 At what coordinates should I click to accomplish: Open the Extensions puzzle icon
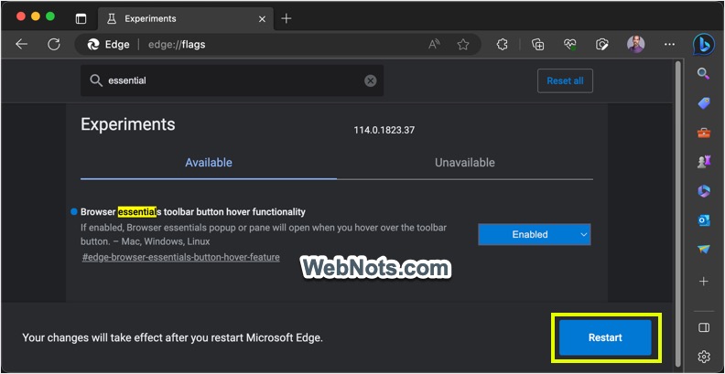point(503,44)
